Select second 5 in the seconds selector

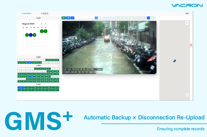(x=28, y=87)
